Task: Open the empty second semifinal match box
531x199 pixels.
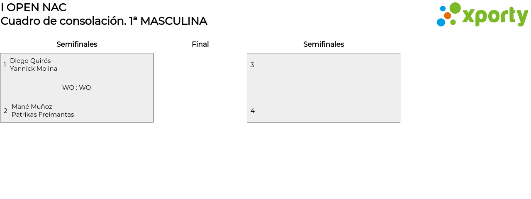Action: click(x=324, y=88)
